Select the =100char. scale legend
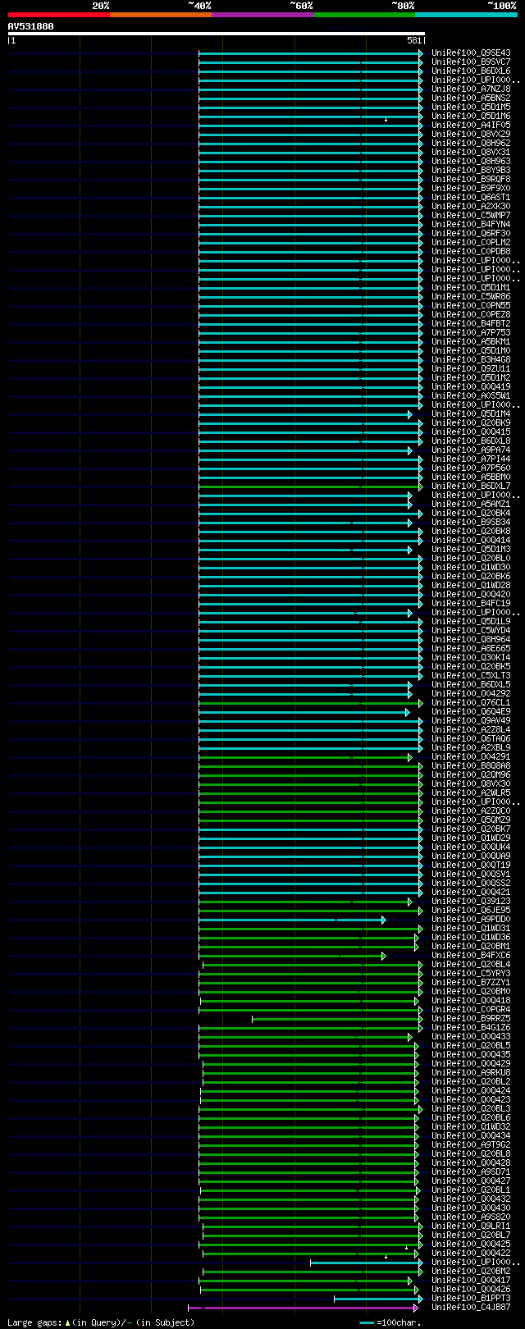The width and height of the screenshot is (525, 1329). point(390,1322)
